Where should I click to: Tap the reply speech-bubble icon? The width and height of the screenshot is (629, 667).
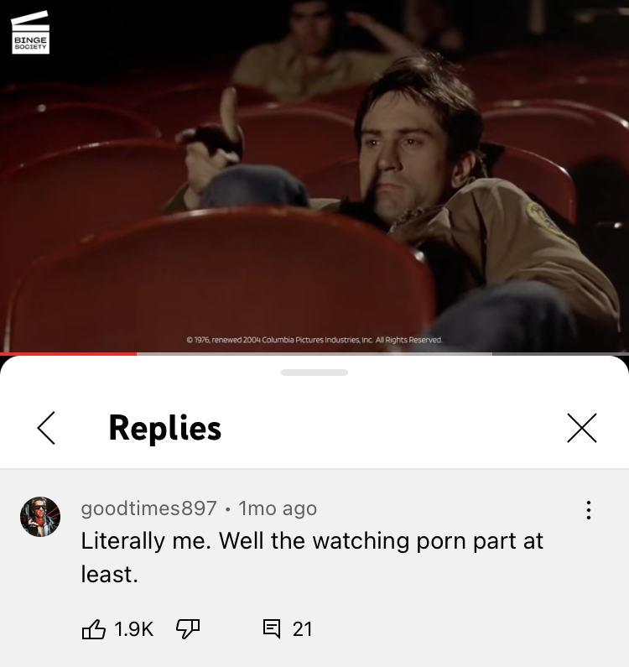tap(272, 628)
